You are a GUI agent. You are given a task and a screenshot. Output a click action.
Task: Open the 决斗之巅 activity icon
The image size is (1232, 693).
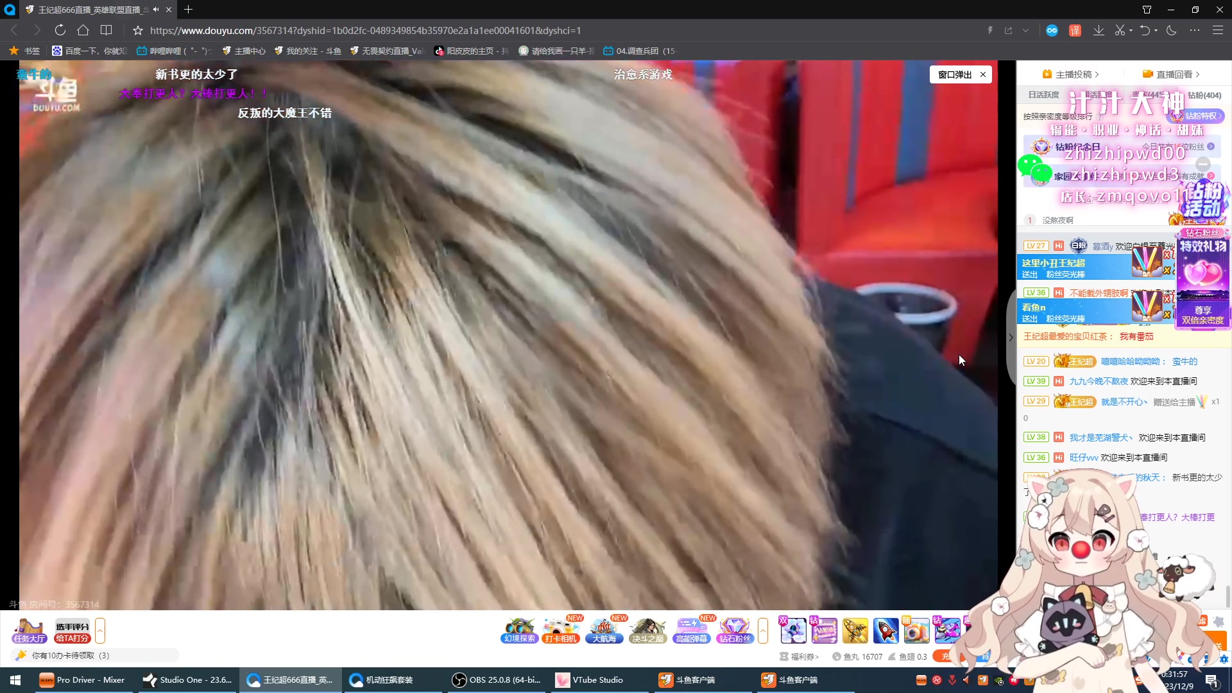tap(647, 630)
